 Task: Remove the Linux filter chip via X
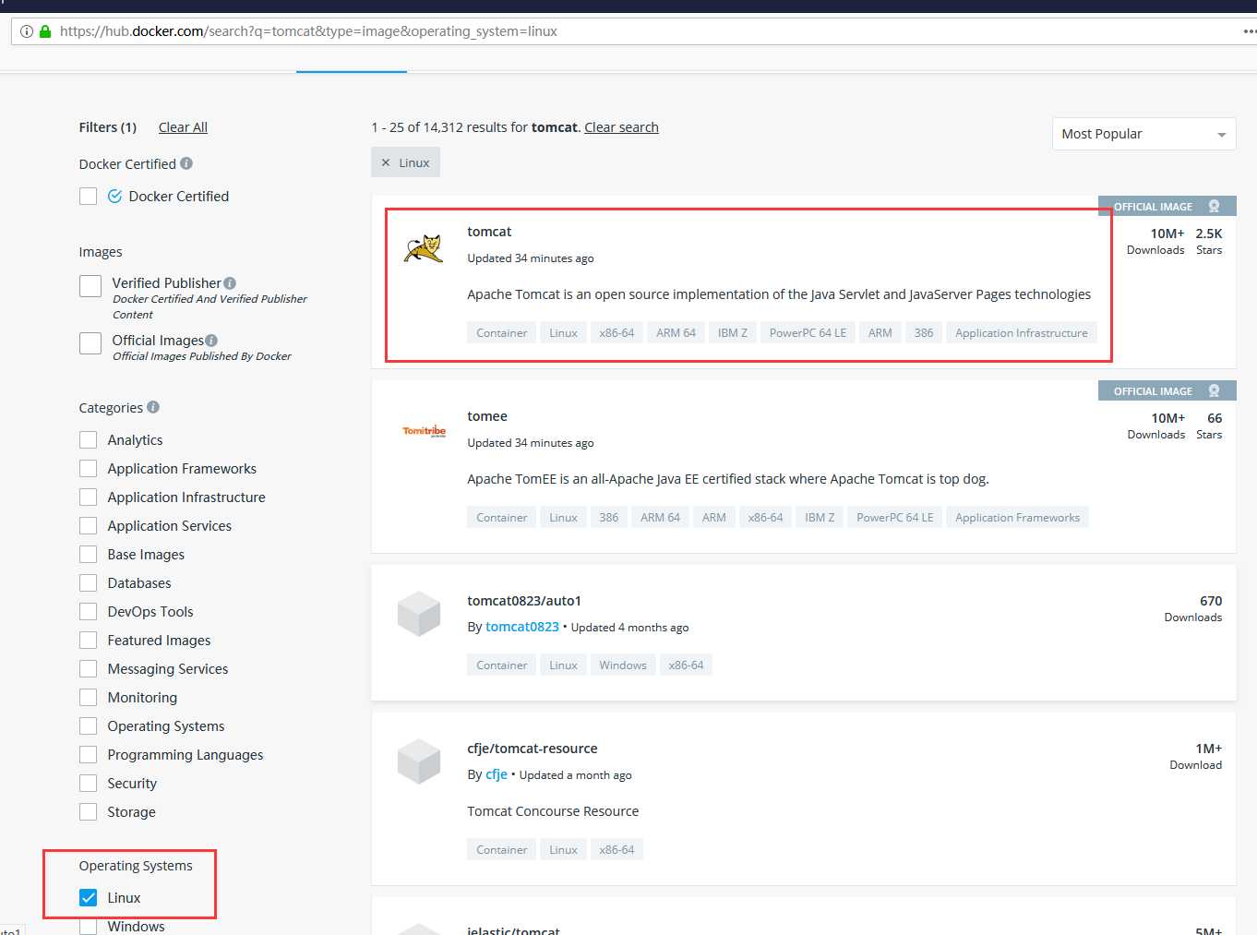point(386,162)
